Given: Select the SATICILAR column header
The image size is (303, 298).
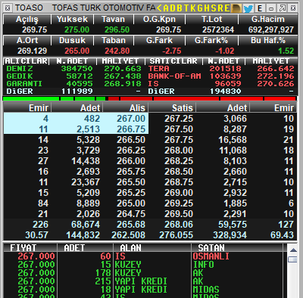Looking at the screenshot, I should 173,61.
